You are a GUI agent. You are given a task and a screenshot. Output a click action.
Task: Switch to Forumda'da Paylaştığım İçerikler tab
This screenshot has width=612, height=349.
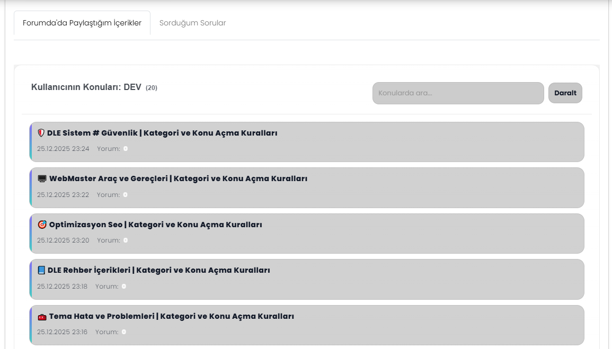click(x=82, y=23)
